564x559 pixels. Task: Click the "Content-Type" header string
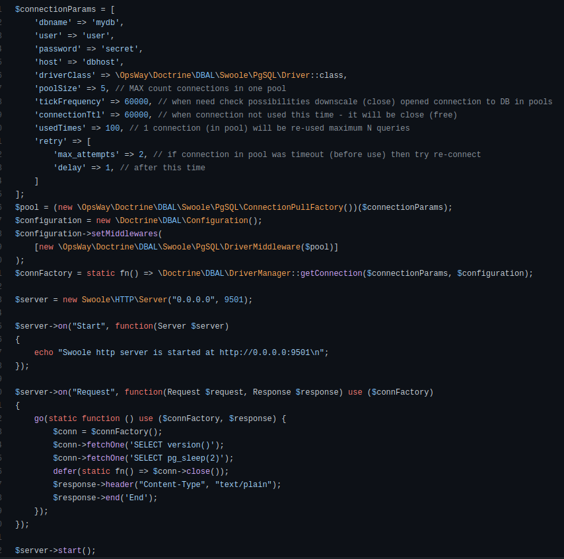172,484
